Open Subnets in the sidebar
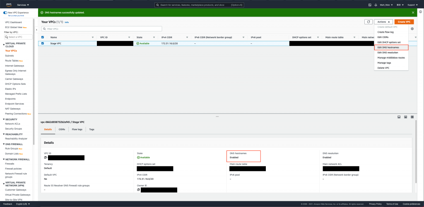The width and height of the screenshot is (424, 207). pos(9,56)
